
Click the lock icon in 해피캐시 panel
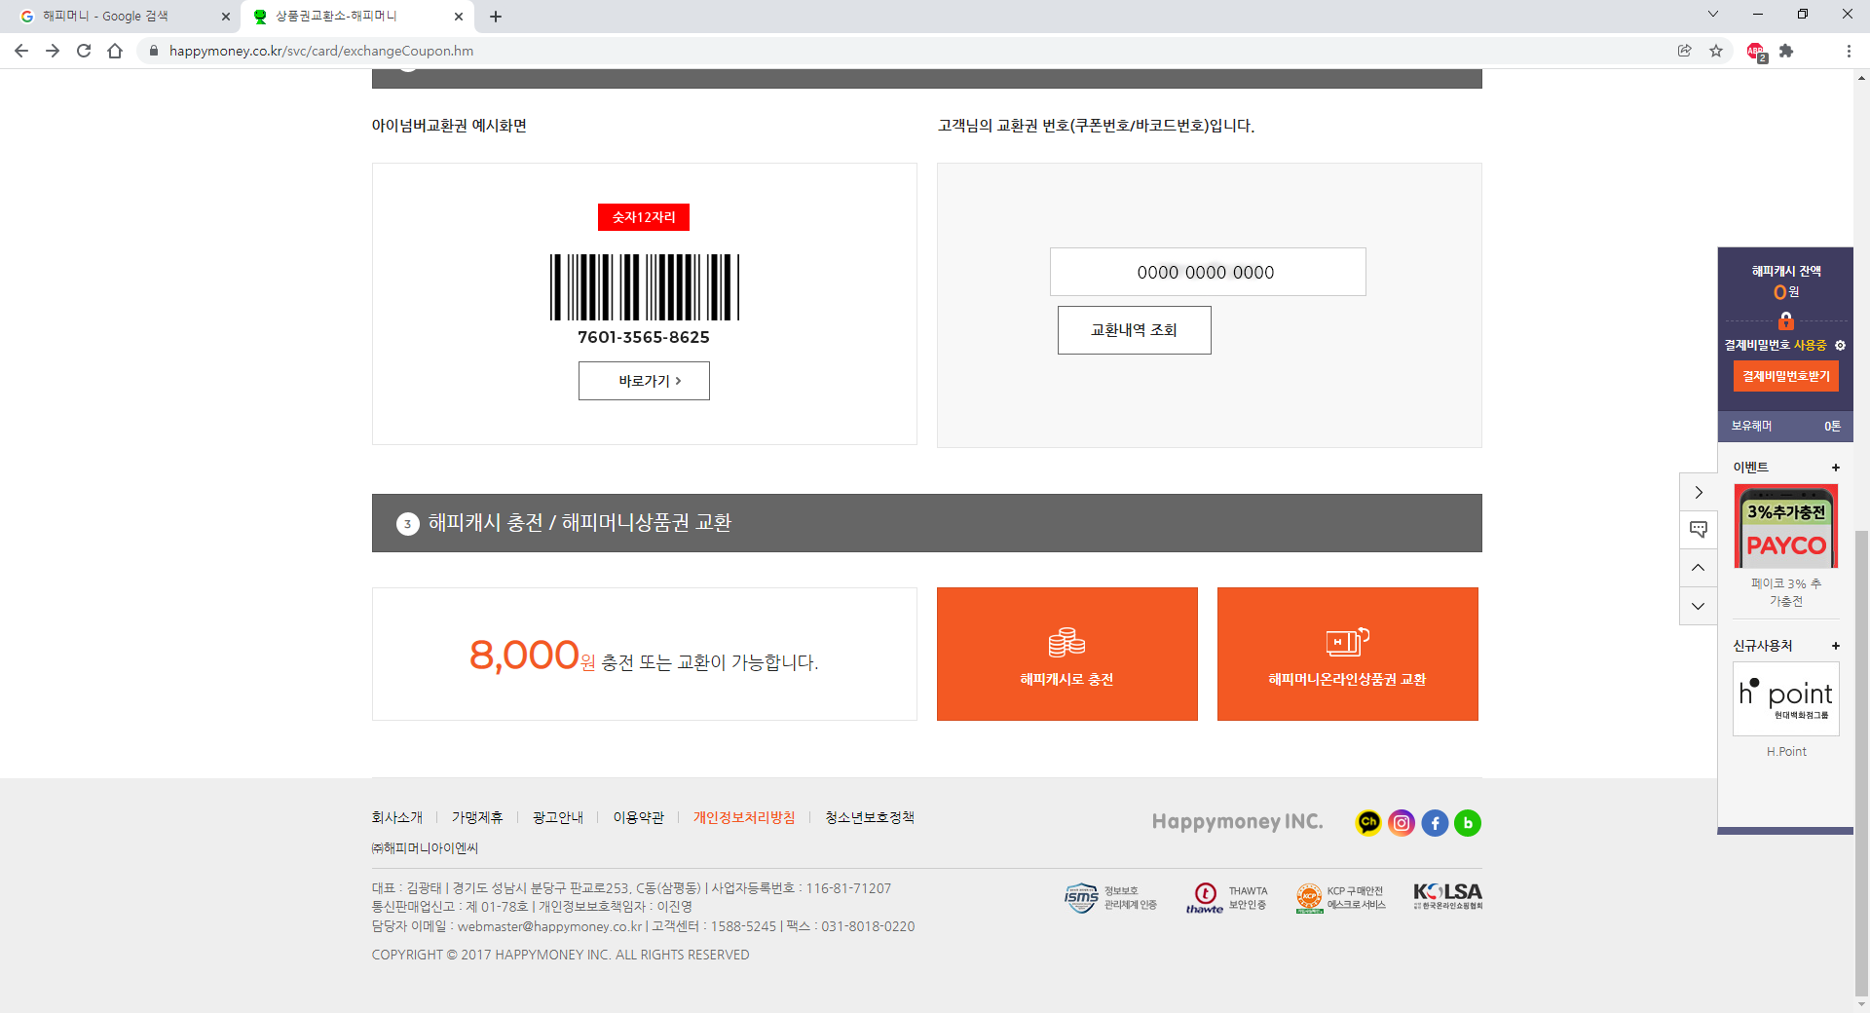pos(1786,320)
